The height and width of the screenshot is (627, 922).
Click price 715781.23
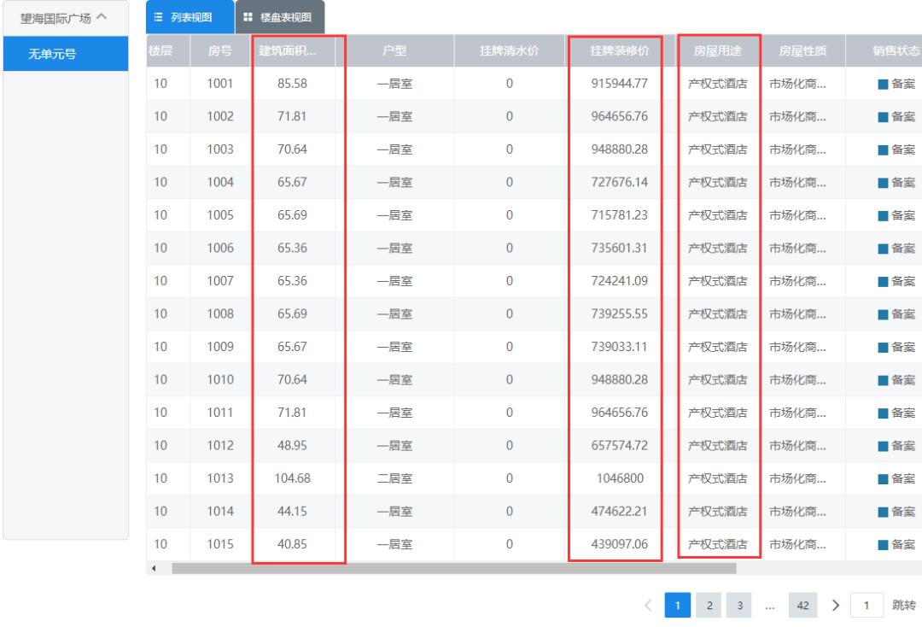(x=620, y=215)
